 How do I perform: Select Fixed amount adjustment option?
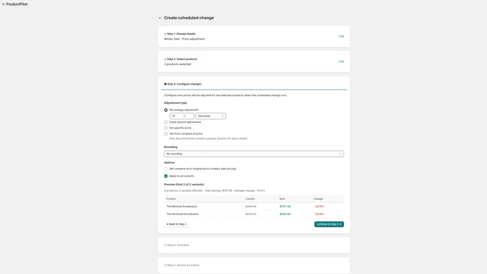click(166, 122)
